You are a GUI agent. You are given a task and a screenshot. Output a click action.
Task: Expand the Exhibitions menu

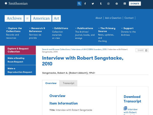[x=60, y=28]
